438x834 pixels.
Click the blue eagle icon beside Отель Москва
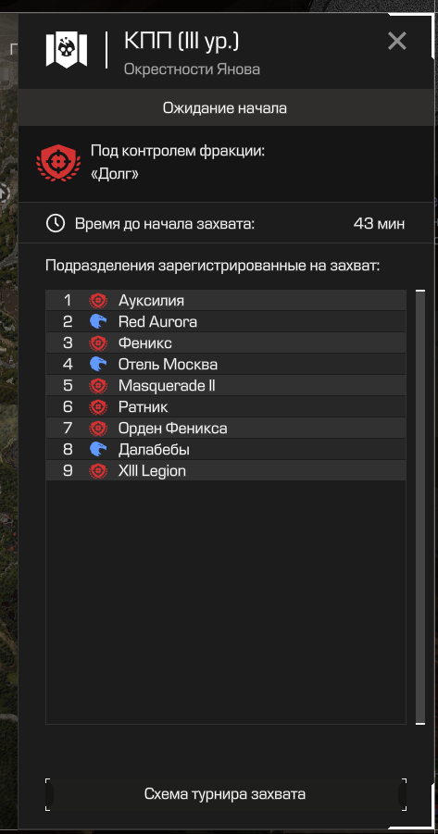click(x=98, y=365)
